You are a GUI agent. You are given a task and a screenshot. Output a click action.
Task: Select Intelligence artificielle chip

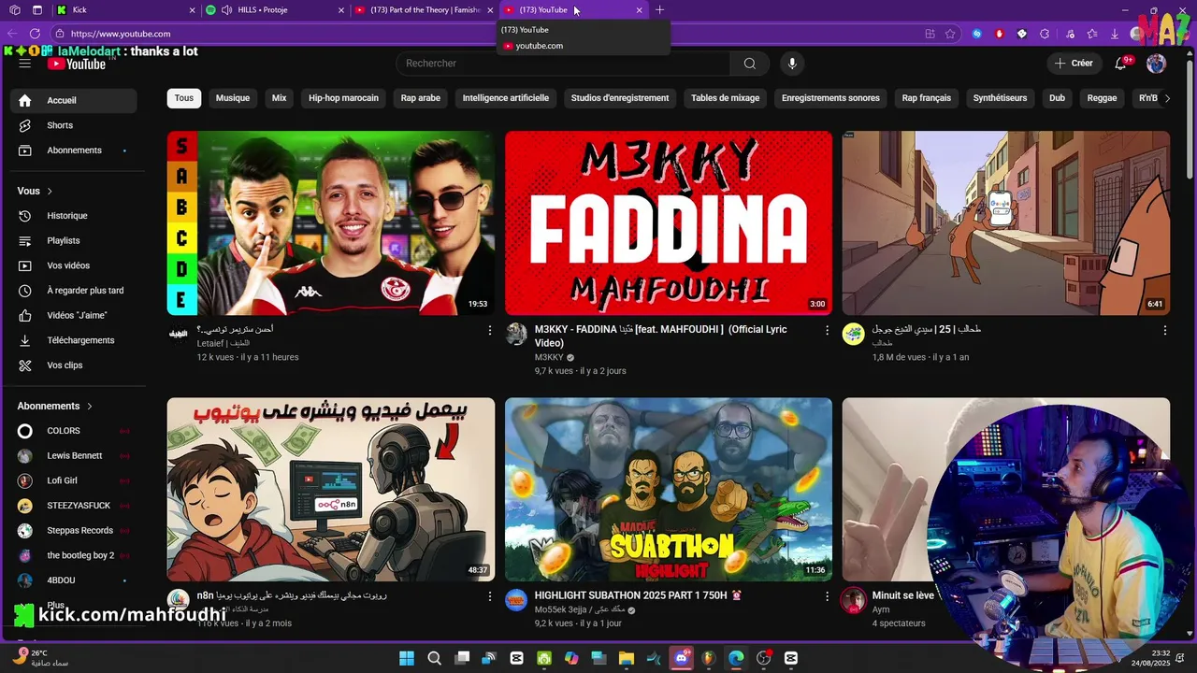click(506, 98)
